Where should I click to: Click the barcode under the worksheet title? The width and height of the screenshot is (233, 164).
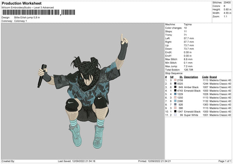point(38,12)
